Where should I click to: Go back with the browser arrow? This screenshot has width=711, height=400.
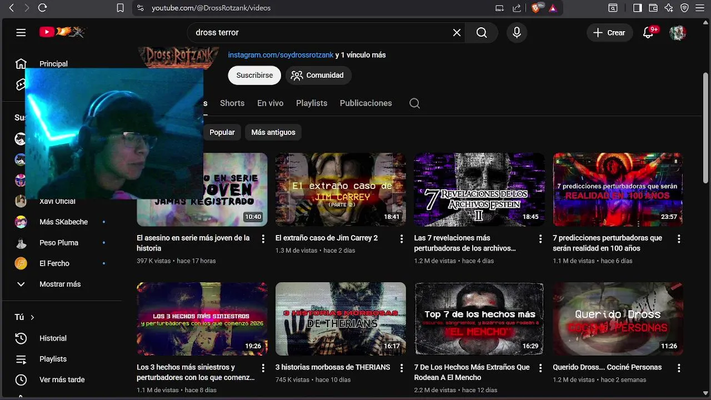point(11,8)
